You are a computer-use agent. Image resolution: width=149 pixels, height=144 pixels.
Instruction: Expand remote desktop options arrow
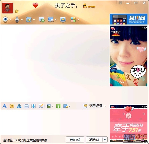click(x=56, y=20)
